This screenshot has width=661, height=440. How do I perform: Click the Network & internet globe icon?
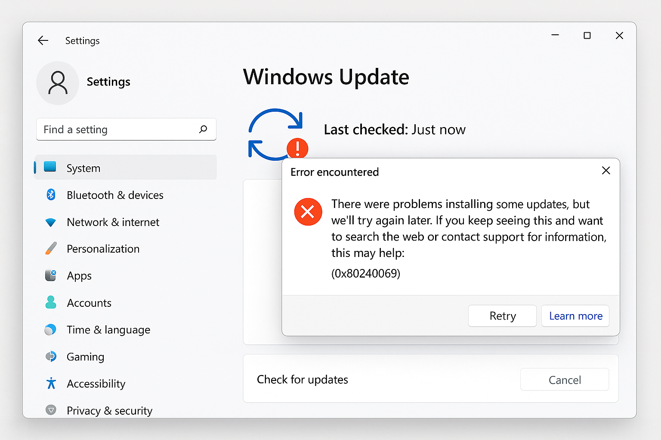[x=50, y=222]
